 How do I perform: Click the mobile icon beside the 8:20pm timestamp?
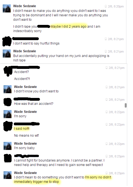click(x=106, y=6)
